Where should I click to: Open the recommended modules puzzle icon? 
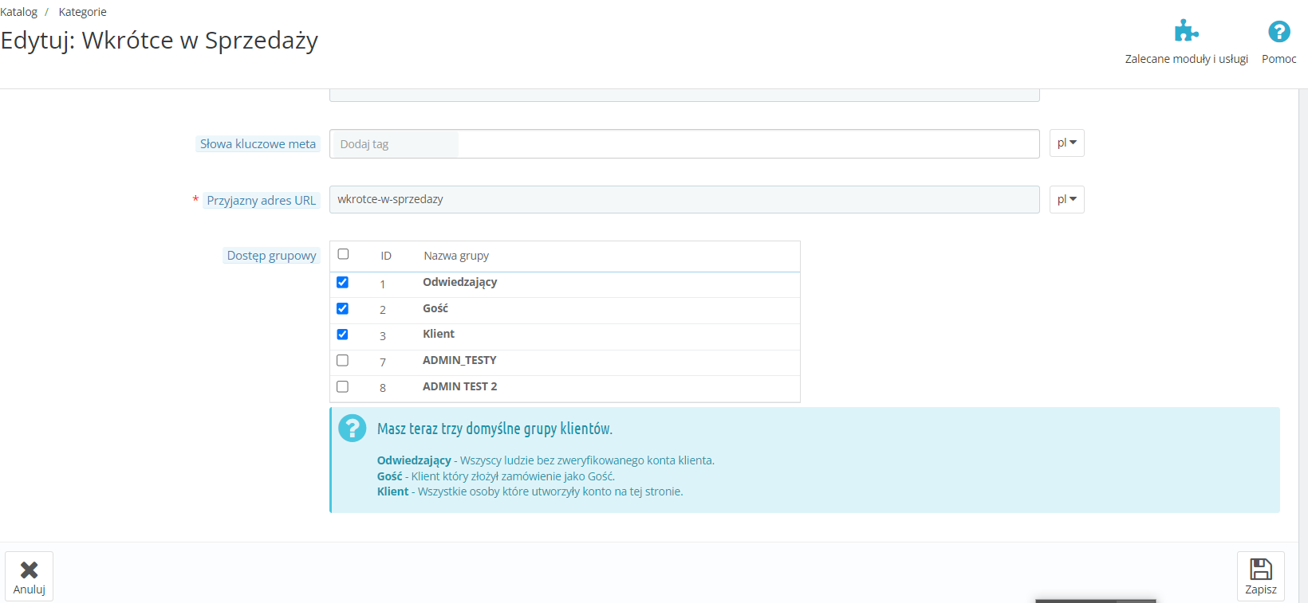point(1186,31)
